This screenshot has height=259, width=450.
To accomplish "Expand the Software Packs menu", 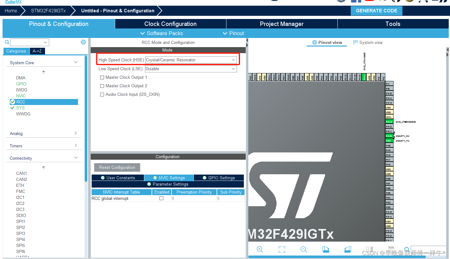I will pos(162,33).
